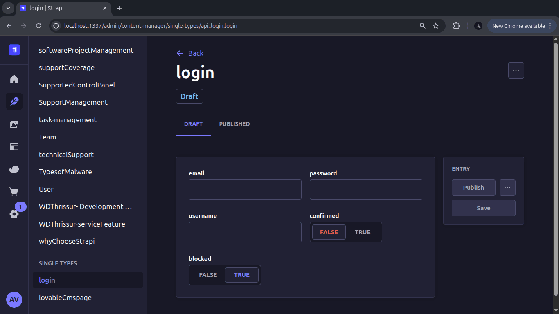Click the Content Manager feather icon
This screenshot has height=314, width=559.
tap(14, 101)
